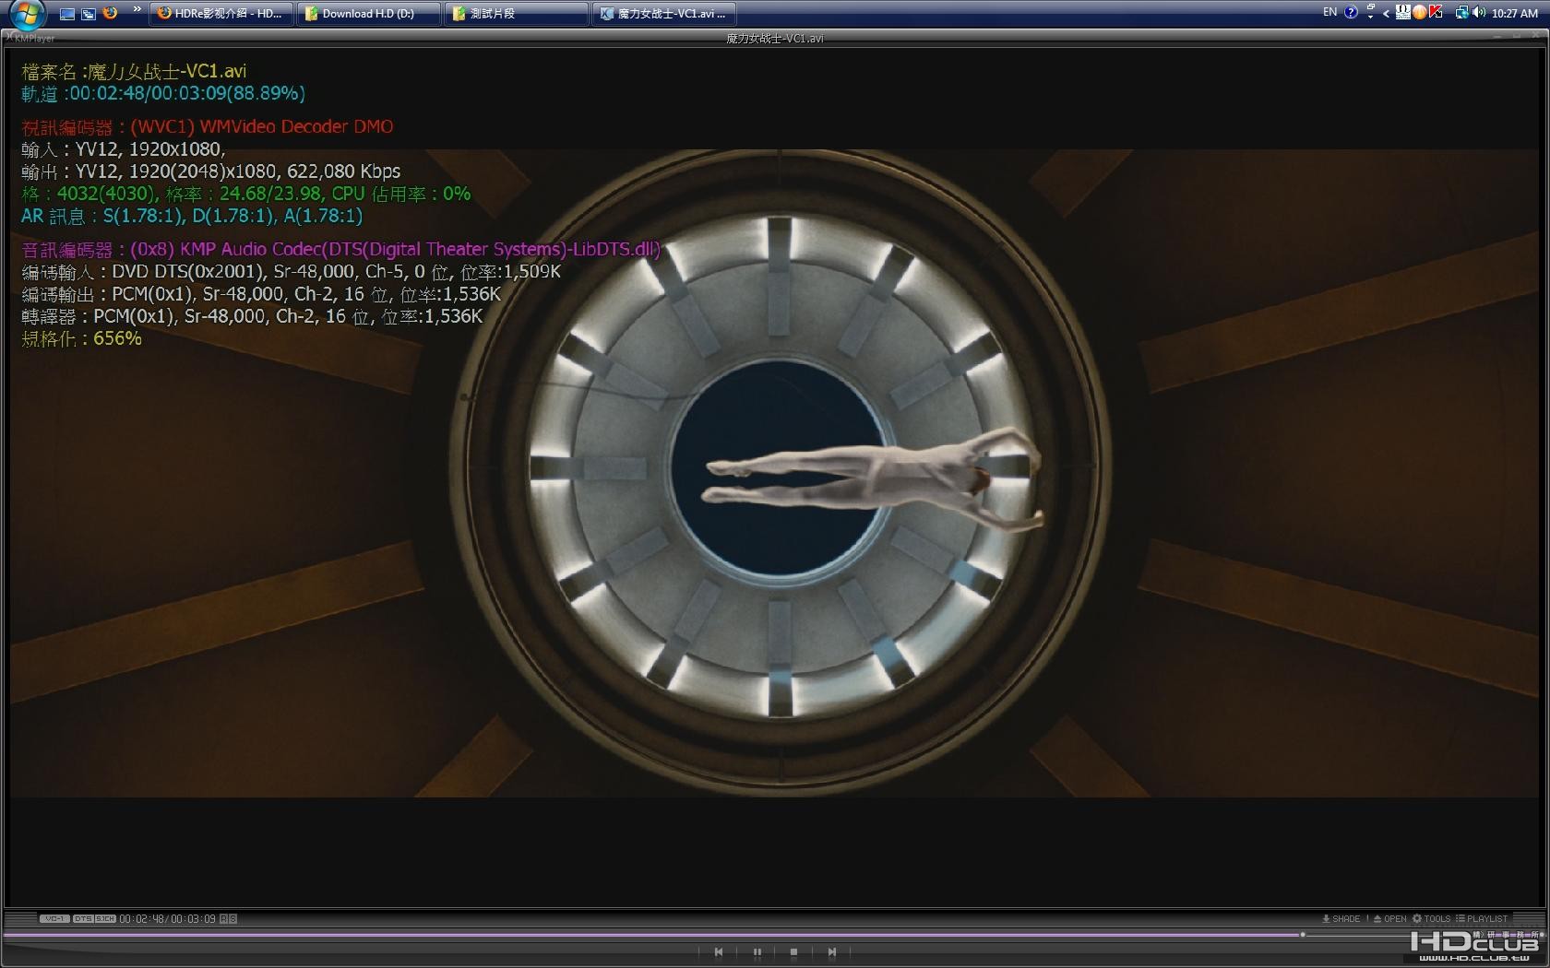This screenshot has width=1550, height=968.
Task: Click the red K antivirus tray icon
Action: point(1436,12)
